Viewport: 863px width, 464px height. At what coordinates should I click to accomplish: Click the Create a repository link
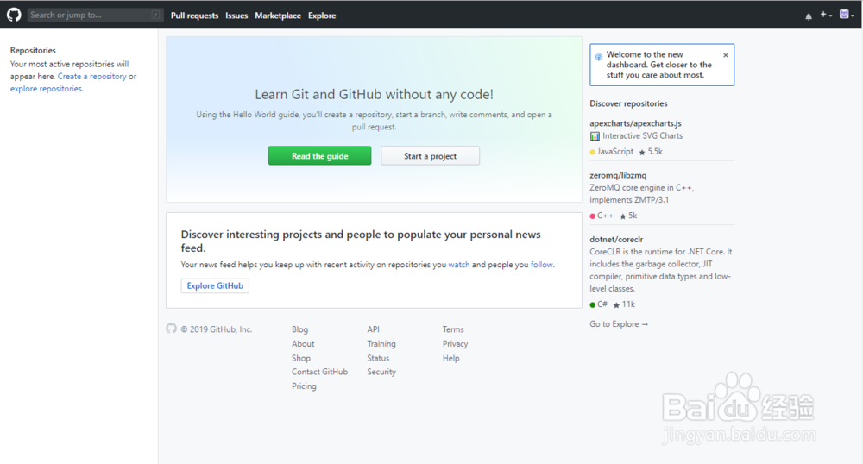92,77
